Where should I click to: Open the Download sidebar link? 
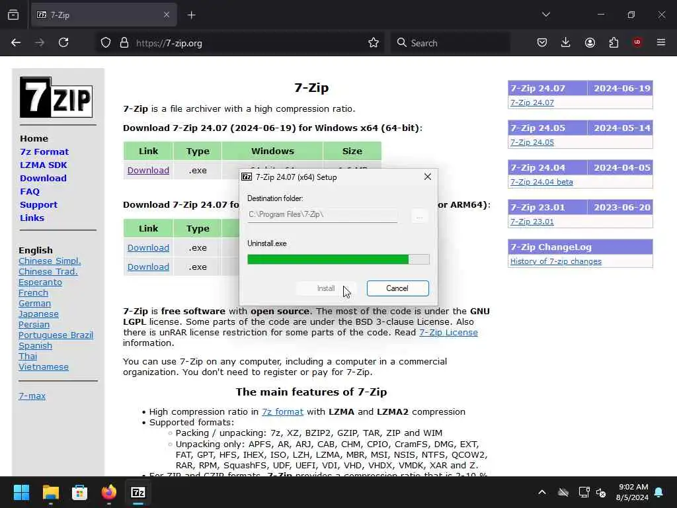pos(43,179)
